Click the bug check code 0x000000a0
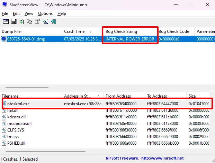215x163 pixels. pyautogui.click(x=169, y=39)
